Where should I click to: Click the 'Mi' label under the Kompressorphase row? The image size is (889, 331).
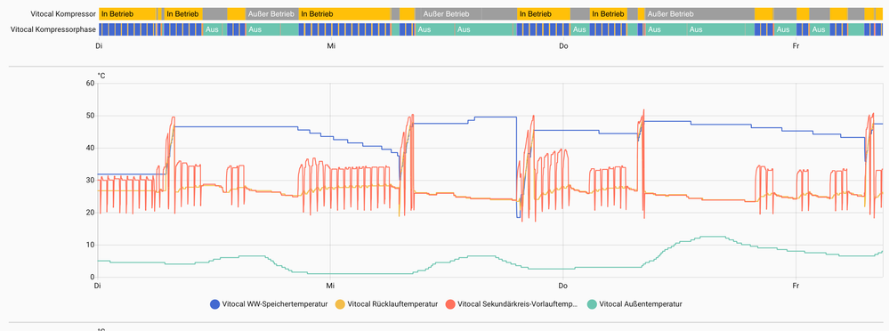(331, 46)
